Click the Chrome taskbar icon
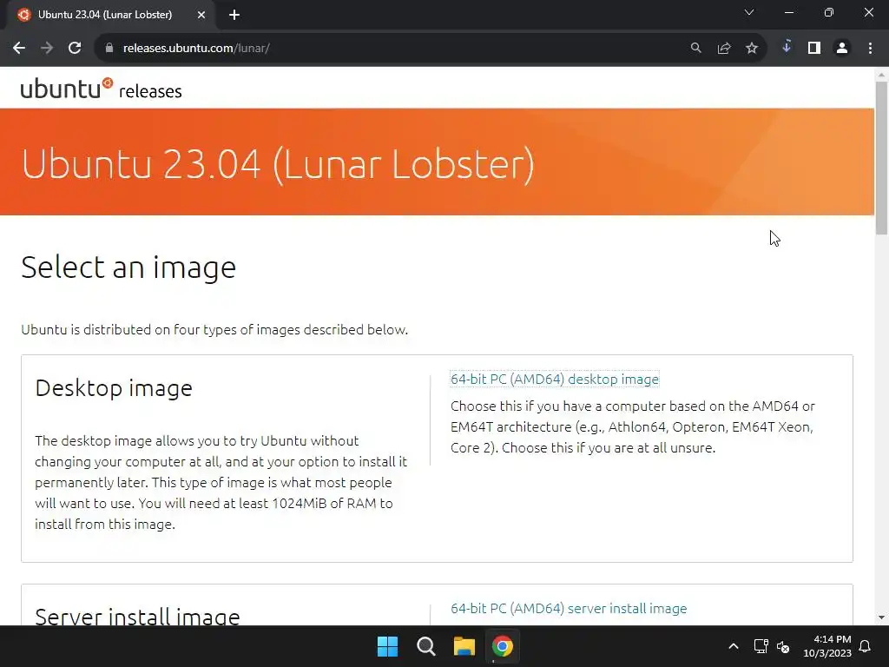Screen dimensions: 889x667 pyautogui.click(x=503, y=646)
